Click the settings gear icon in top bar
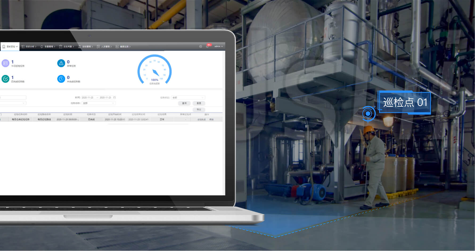 coord(200,47)
